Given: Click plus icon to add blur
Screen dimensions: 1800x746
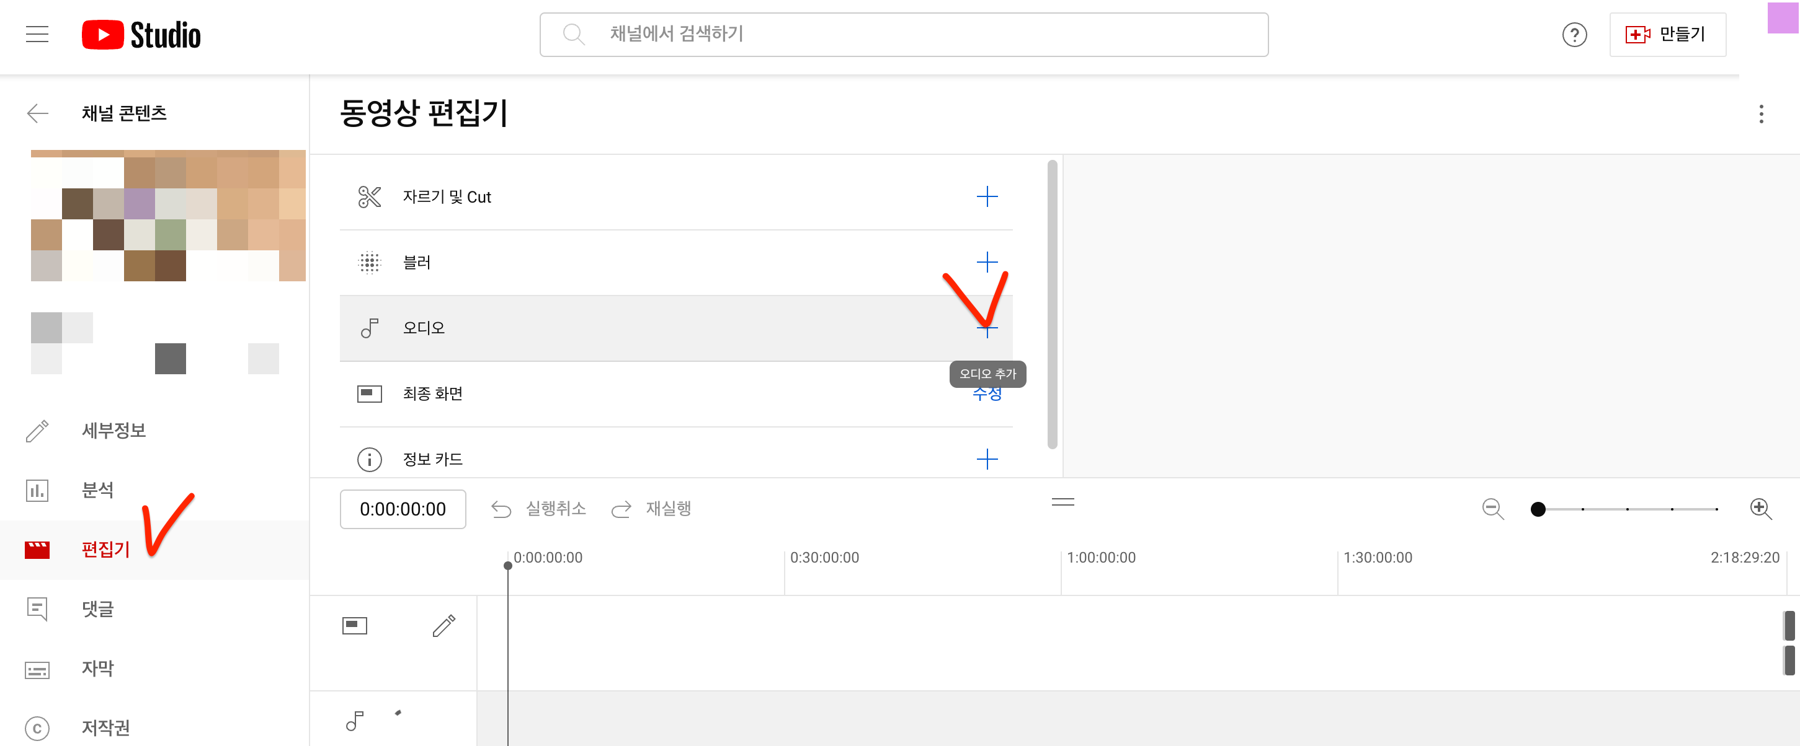Looking at the screenshot, I should point(986,261).
